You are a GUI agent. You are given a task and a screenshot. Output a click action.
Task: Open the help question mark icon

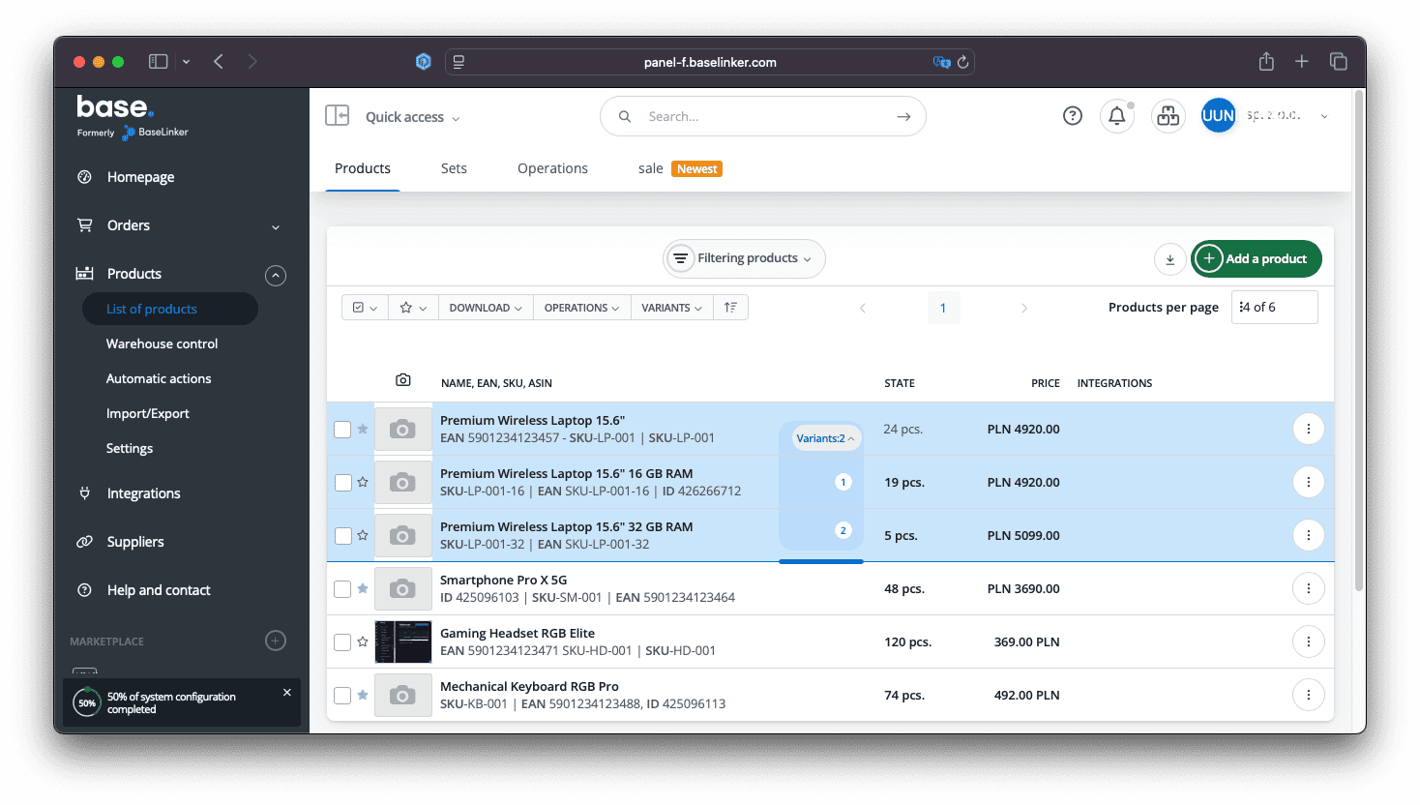pyautogui.click(x=1072, y=116)
